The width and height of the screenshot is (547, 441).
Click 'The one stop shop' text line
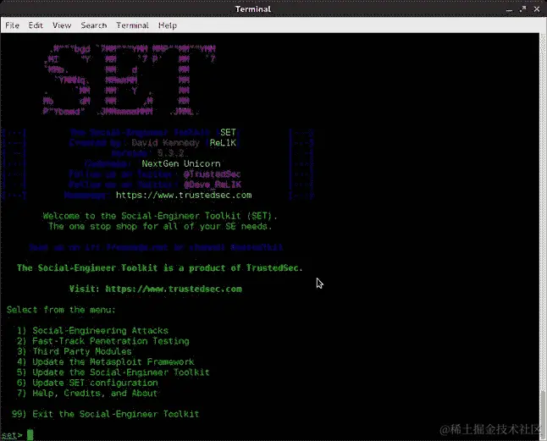point(160,227)
